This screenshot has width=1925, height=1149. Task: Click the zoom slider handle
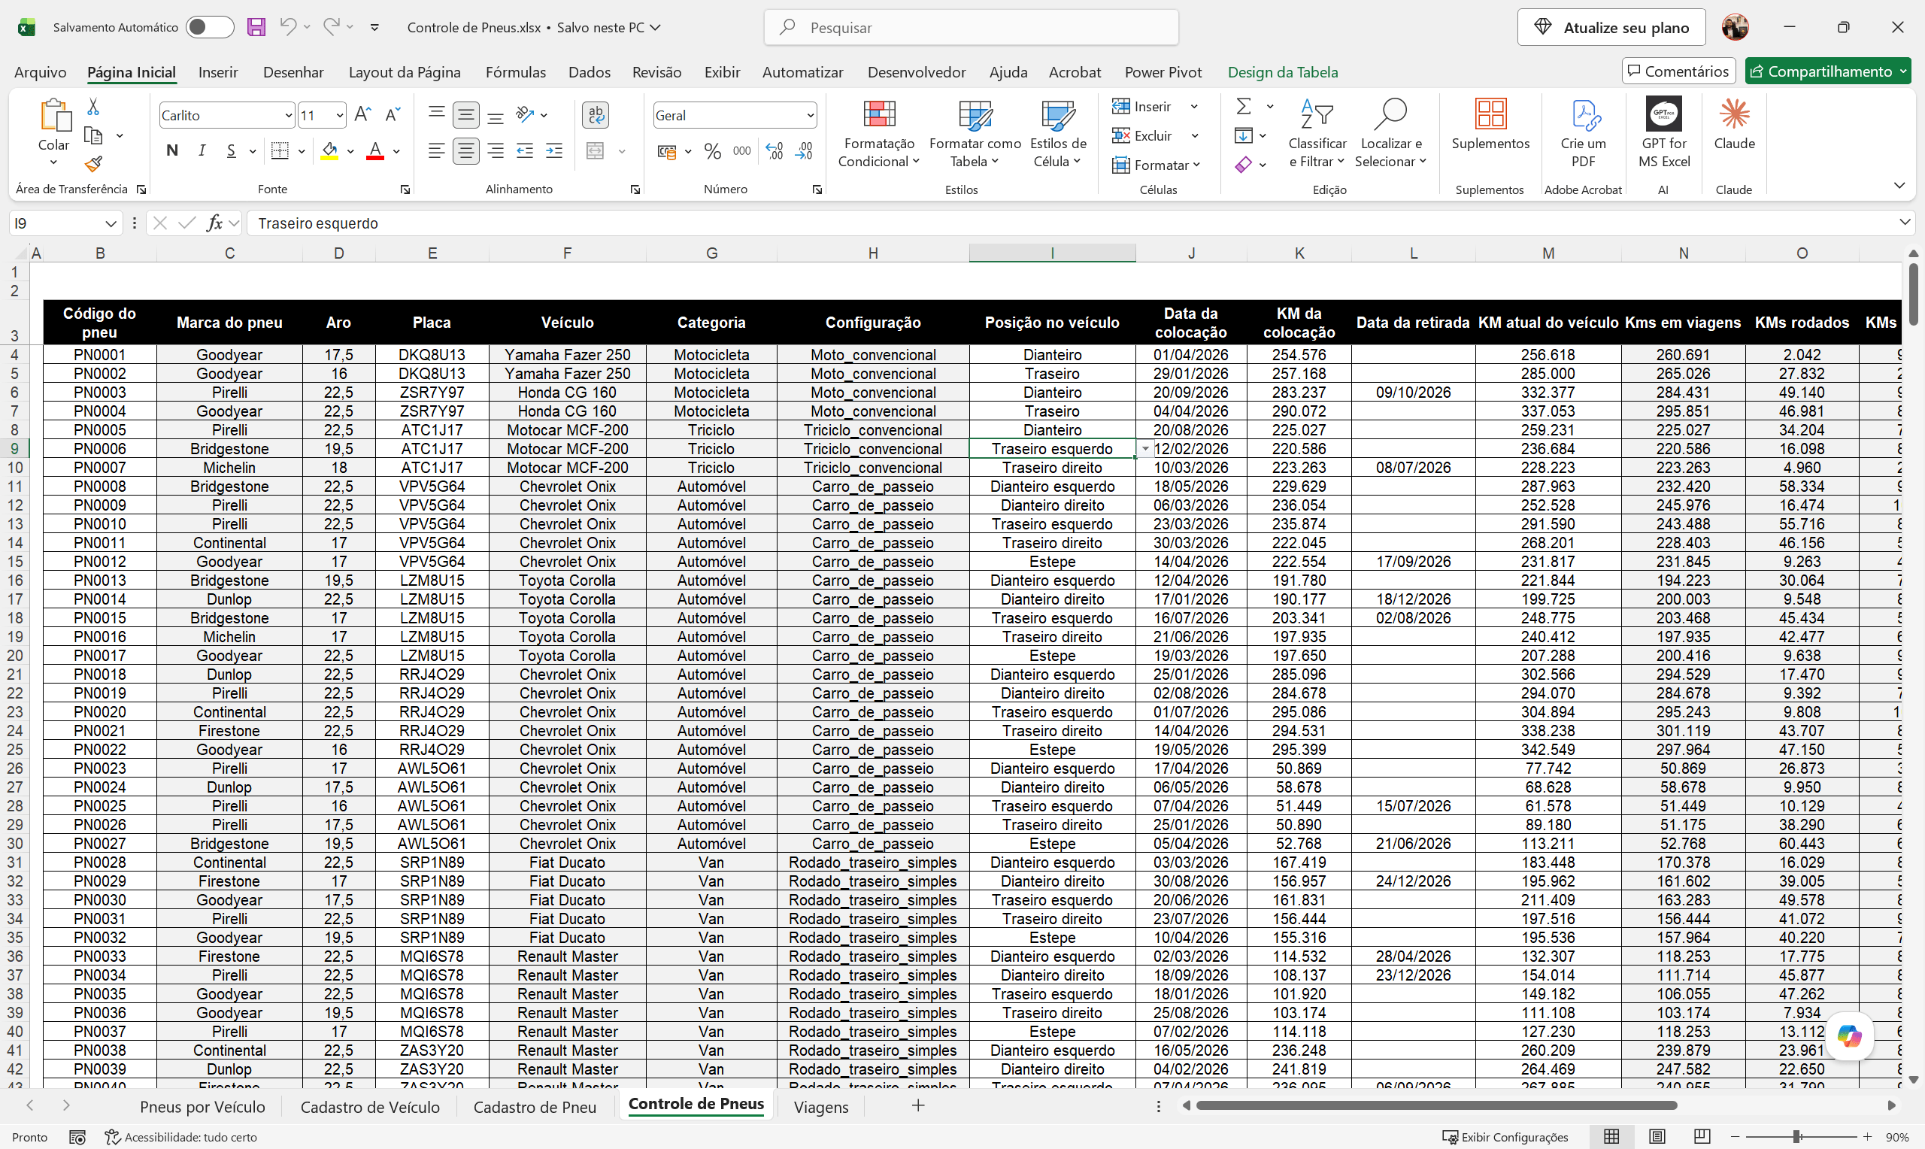(x=1796, y=1137)
